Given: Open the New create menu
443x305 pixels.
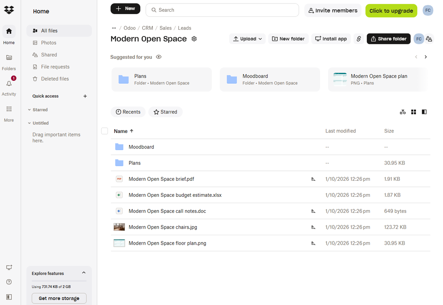Looking at the screenshot, I should [125, 9].
